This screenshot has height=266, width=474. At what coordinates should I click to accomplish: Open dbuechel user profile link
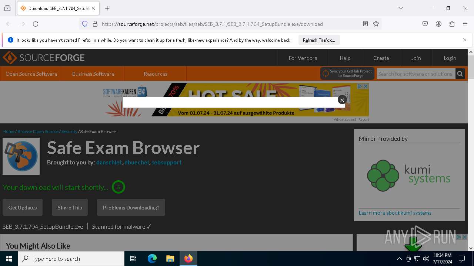coord(137,162)
